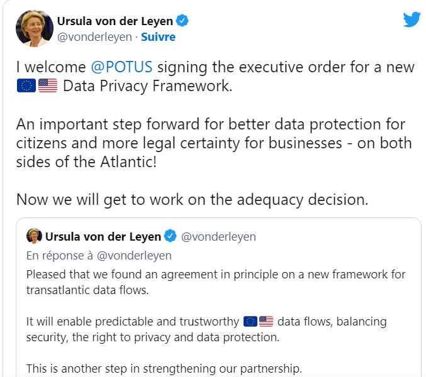Click the quoted tweet author name
Screen dimensions: 426x377
[x=103, y=236]
